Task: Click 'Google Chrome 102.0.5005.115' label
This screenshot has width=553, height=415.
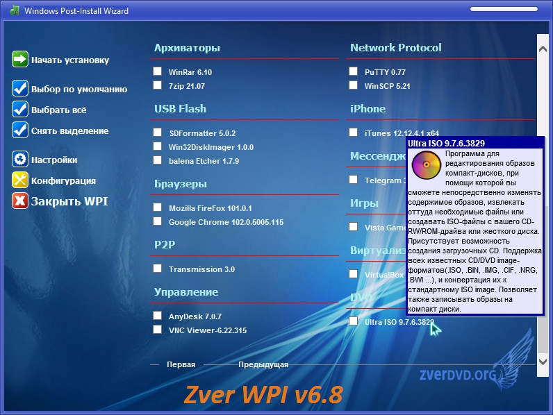Action: pos(226,222)
